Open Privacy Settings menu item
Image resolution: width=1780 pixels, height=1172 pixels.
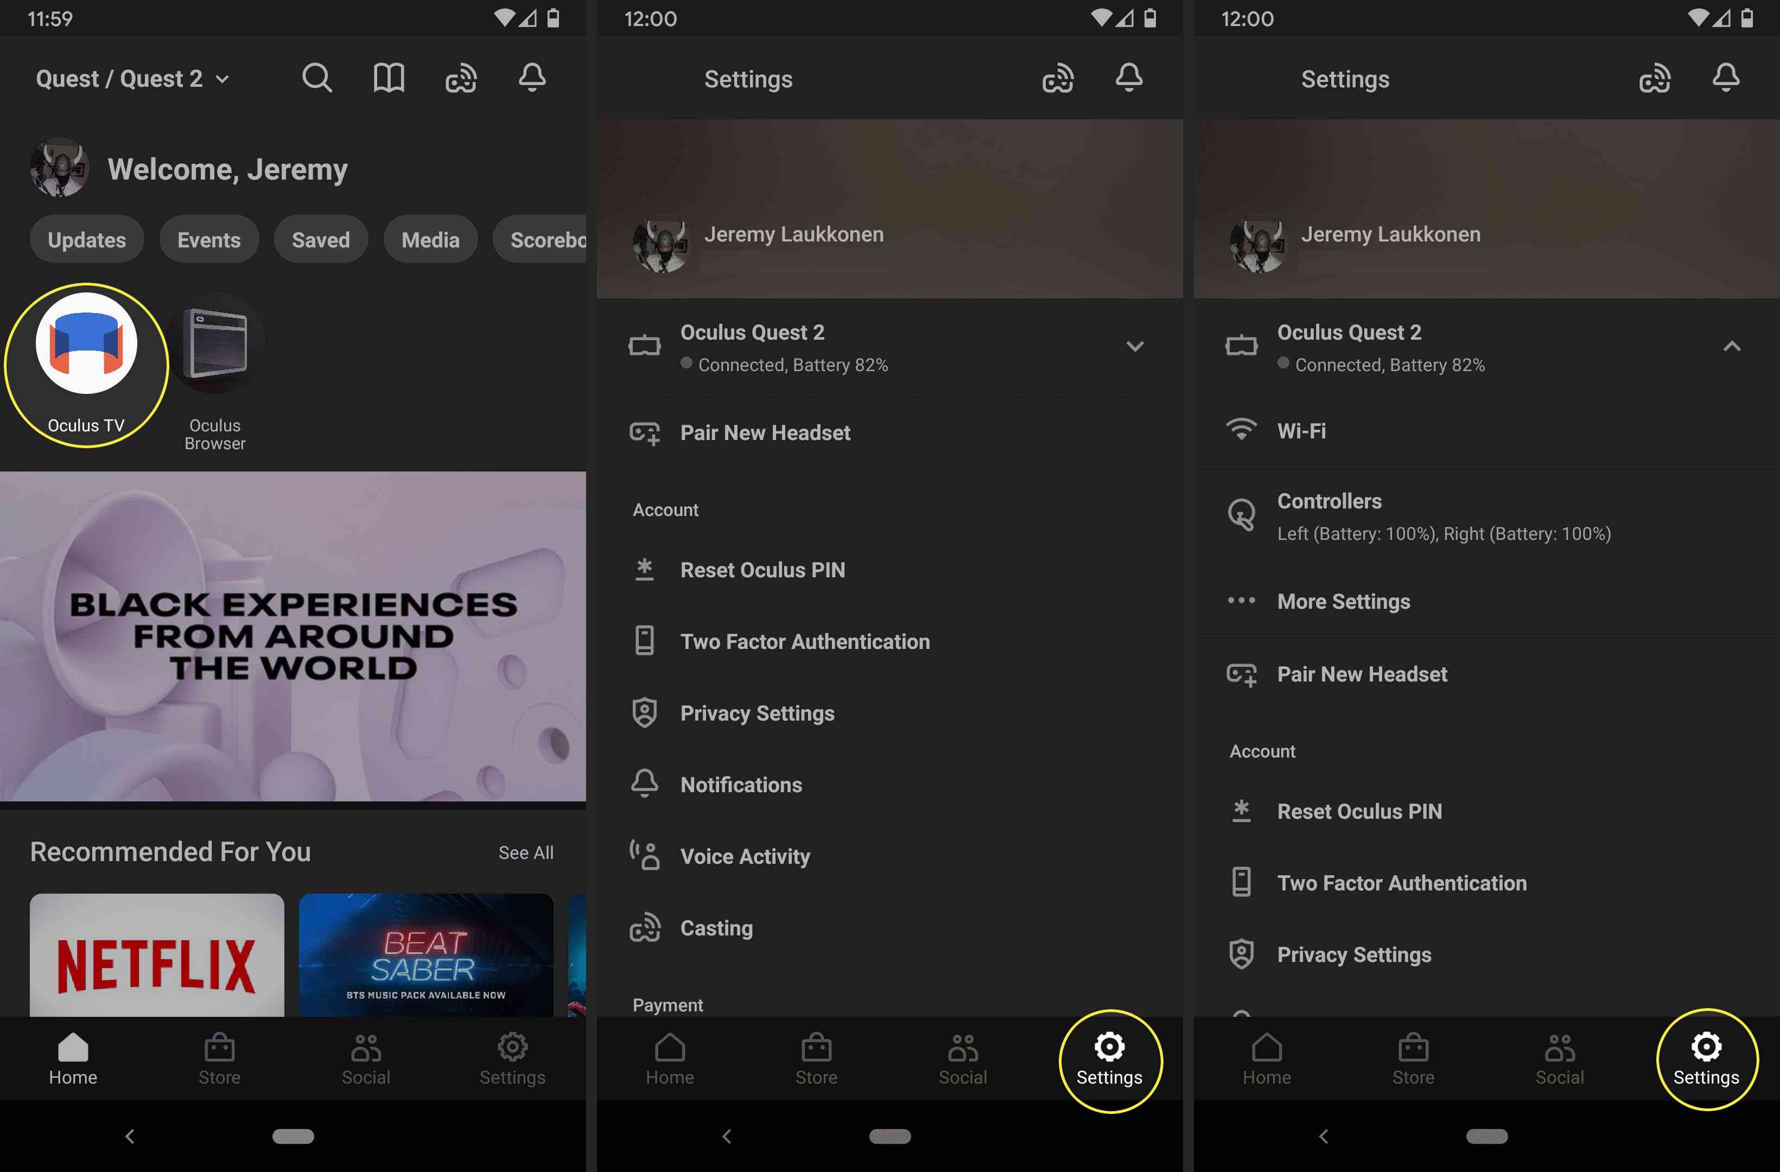click(x=756, y=713)
